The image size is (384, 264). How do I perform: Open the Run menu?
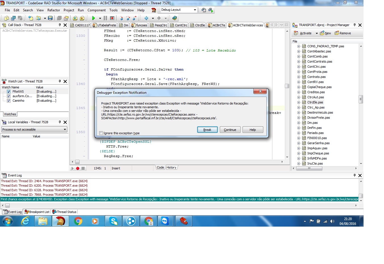(x=81, y=10)
